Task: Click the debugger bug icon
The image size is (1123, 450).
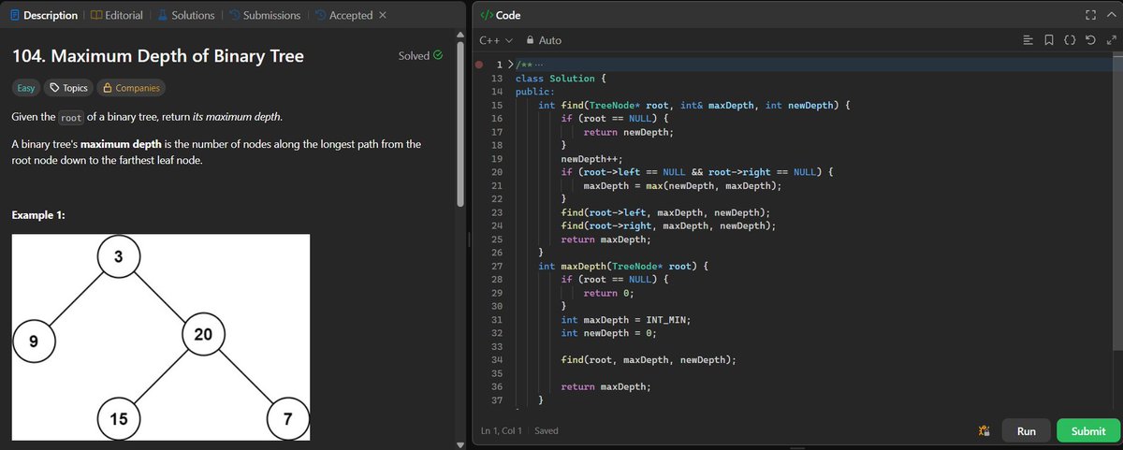Action: coord(984,431)
